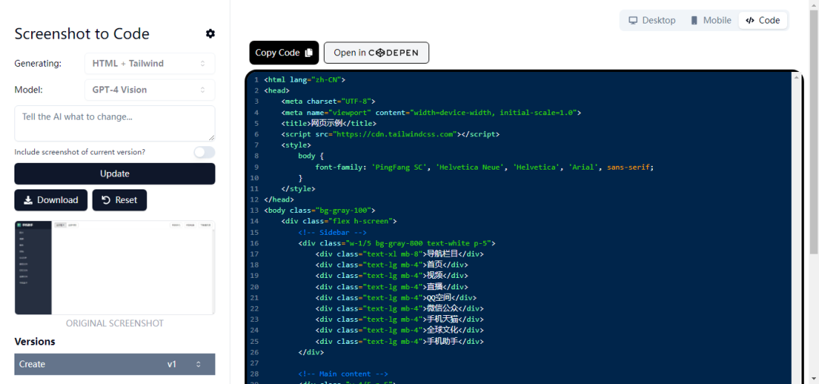The height and width of the screenshot is (384, 819).
Task: Click the Update button
Action: tap(115, 173)
